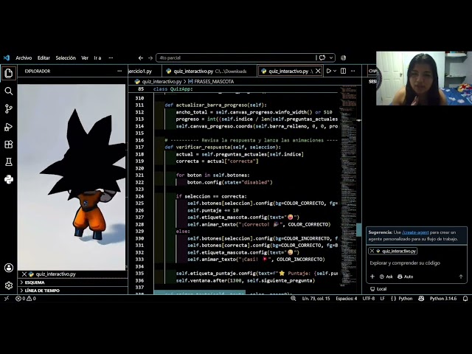Viewport: 472px width, 354px height.
Task: Open the Ask mode dropdown in chat
Action: tap(386, 277)
